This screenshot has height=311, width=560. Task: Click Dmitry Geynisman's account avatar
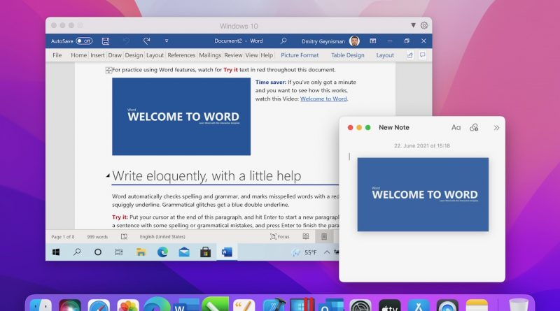point(354,41)
